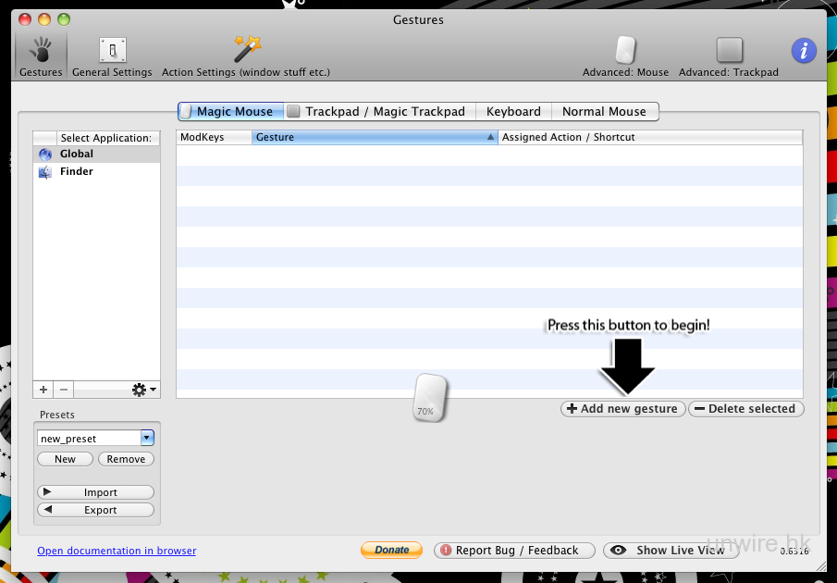Switch to the Keyboard tab
The image size is (837, 583).
point(513,111)
